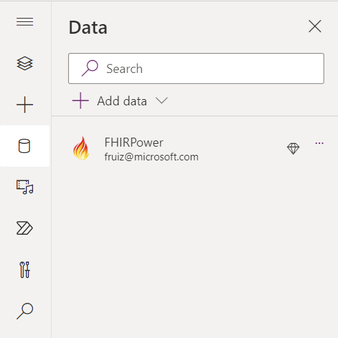Image resolution: width=338 pixels, height=338 pixels.
Task: Close the Data pane
Action: pos(315,26)
